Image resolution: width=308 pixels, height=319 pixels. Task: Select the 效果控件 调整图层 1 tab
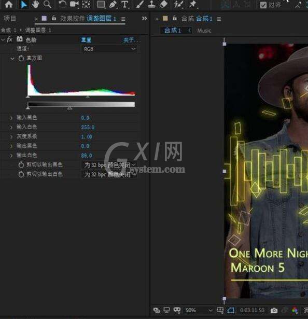point(88,19)
